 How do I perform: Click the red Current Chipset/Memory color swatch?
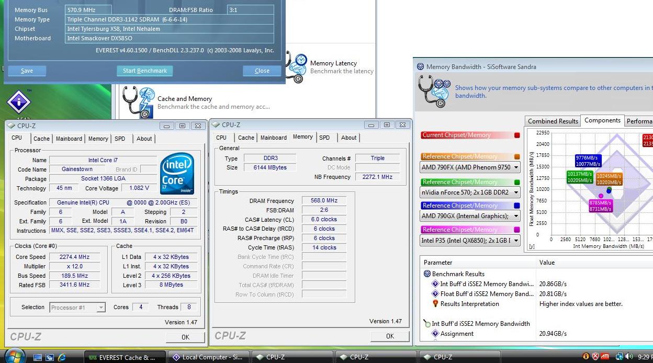click(517, 135)
